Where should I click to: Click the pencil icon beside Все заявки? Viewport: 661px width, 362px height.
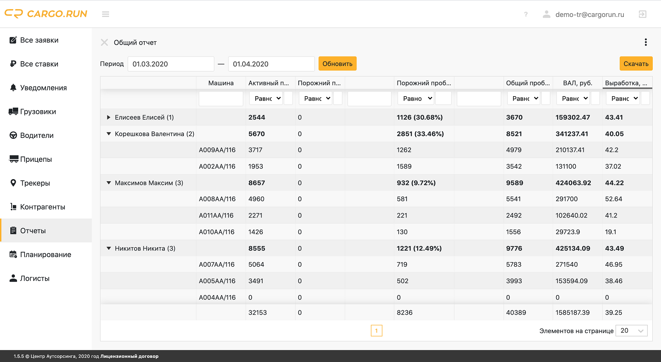(13, 40)
